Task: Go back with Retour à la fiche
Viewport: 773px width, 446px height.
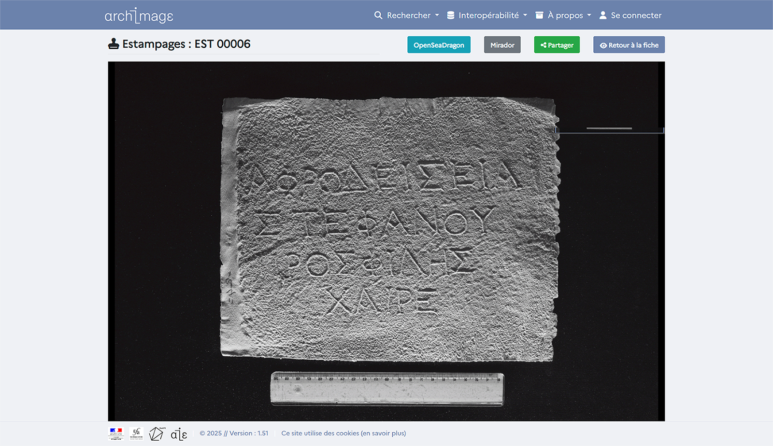Action: [x=629, y=45]
